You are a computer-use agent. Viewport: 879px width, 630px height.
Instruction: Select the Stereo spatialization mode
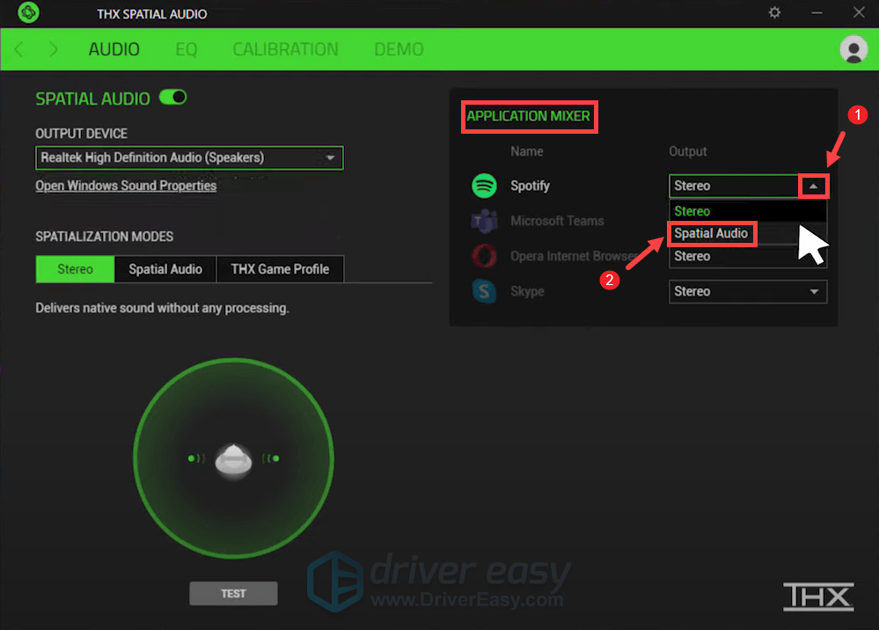tap(74, 268)
